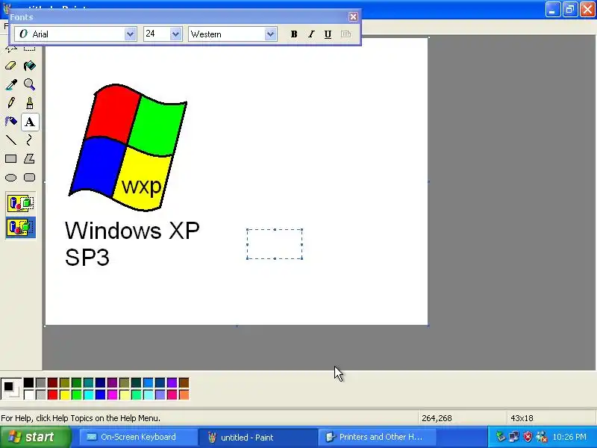Pick the dark red color swatch
The image size is (597, 448).
coord(52,382)
